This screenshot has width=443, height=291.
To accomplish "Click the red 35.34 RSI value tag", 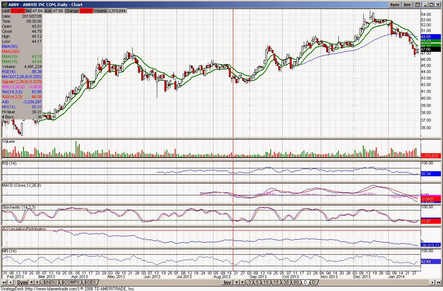I will pos(430,174).
